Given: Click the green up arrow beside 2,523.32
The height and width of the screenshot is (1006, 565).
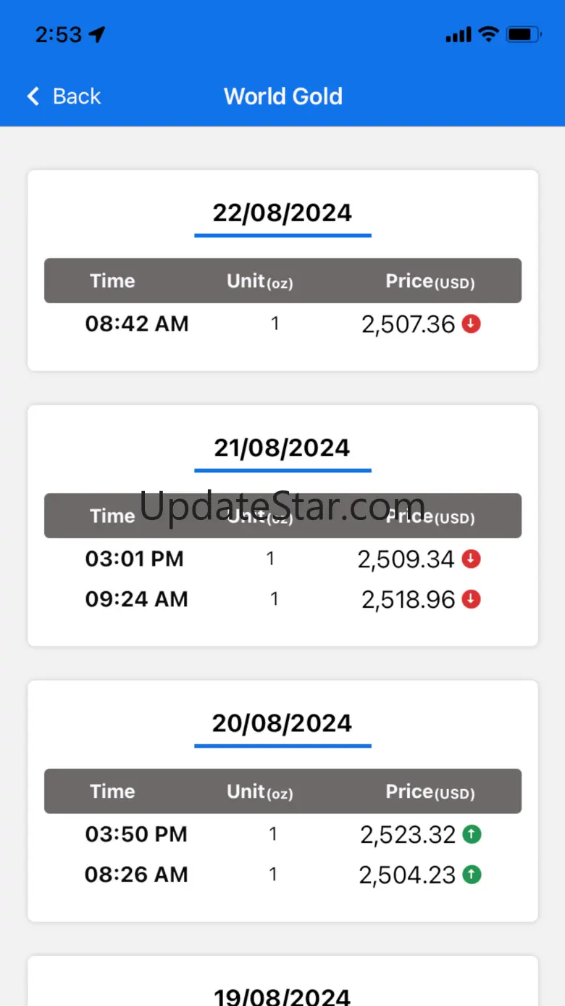Looking at the screenshot, I should (x=471, y=835).
